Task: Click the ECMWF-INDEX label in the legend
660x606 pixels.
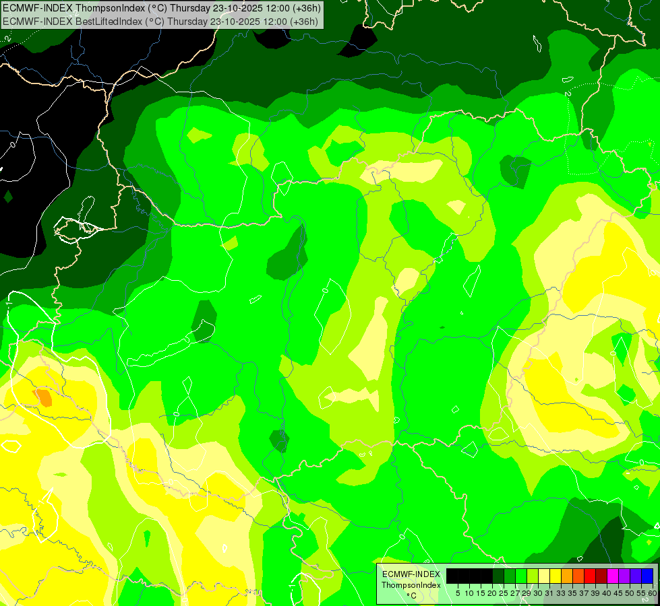Action: click(411, 574)
